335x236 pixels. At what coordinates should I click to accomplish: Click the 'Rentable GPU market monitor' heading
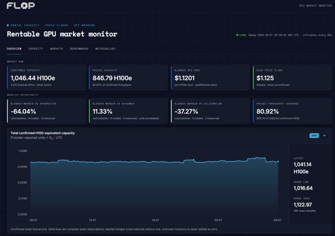pos(62,34)
